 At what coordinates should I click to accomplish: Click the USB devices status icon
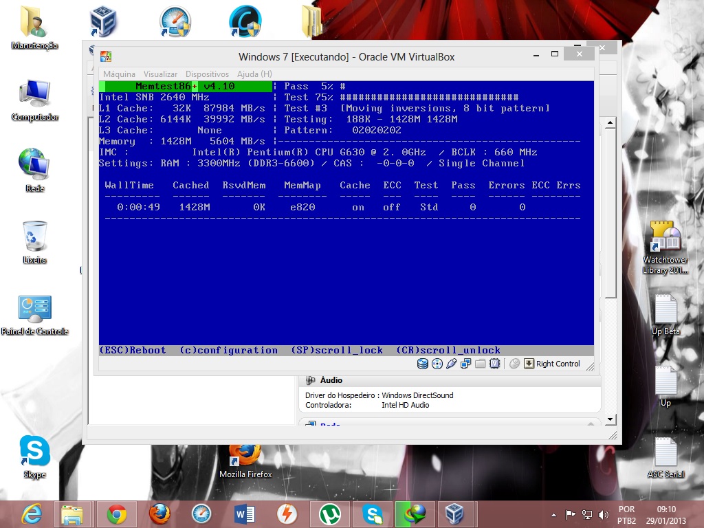(x=451, y=364)
